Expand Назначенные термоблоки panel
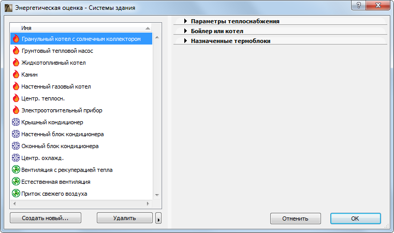Viewport: 394px width, 233px height. tap(185, 41)
